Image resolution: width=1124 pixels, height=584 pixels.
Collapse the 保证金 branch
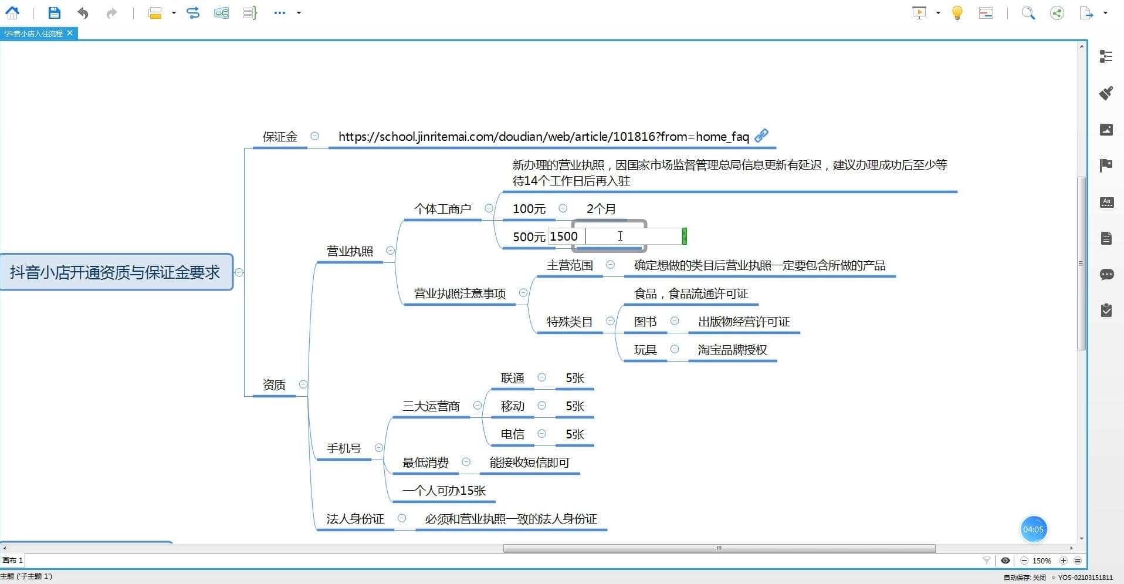coord(314,136)
